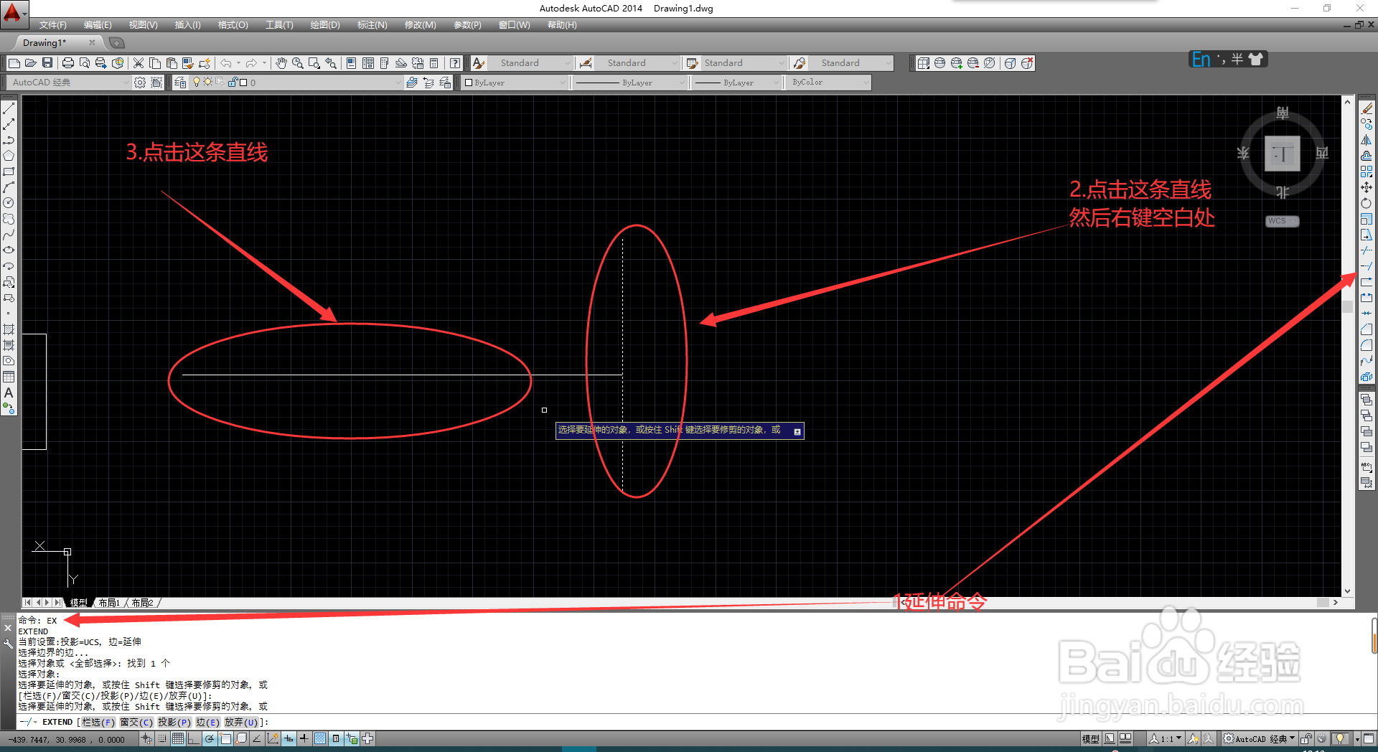The image size is (1378, 752).
Task: Toggle Object Snap in status bar
Action: click(225, 738)
